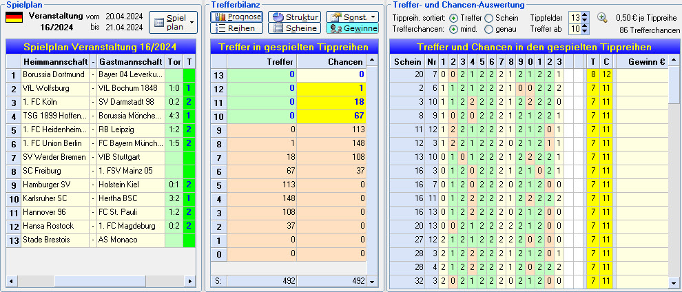Increase the Treffer ab value
The height and width of the screenshot is (292, 682).
(585, 26)
